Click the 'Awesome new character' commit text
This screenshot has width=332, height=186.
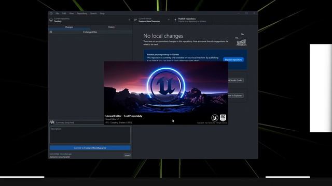[60, 157]
